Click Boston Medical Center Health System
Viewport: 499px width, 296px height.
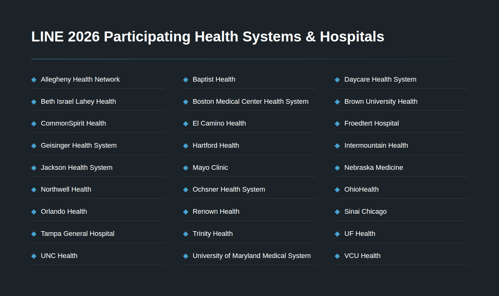pyautogui.click(x=249, y=102)
